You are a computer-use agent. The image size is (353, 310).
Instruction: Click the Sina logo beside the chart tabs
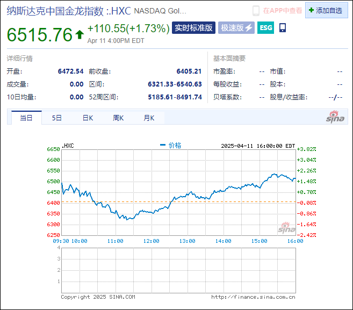[335, 117]
